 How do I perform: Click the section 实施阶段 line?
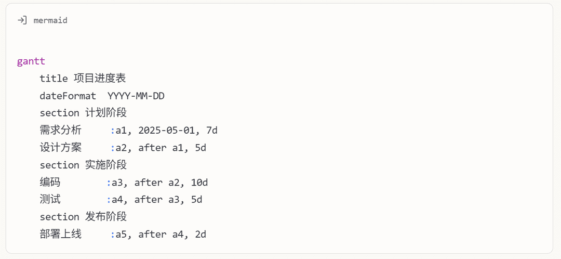(x=83, y=165)
